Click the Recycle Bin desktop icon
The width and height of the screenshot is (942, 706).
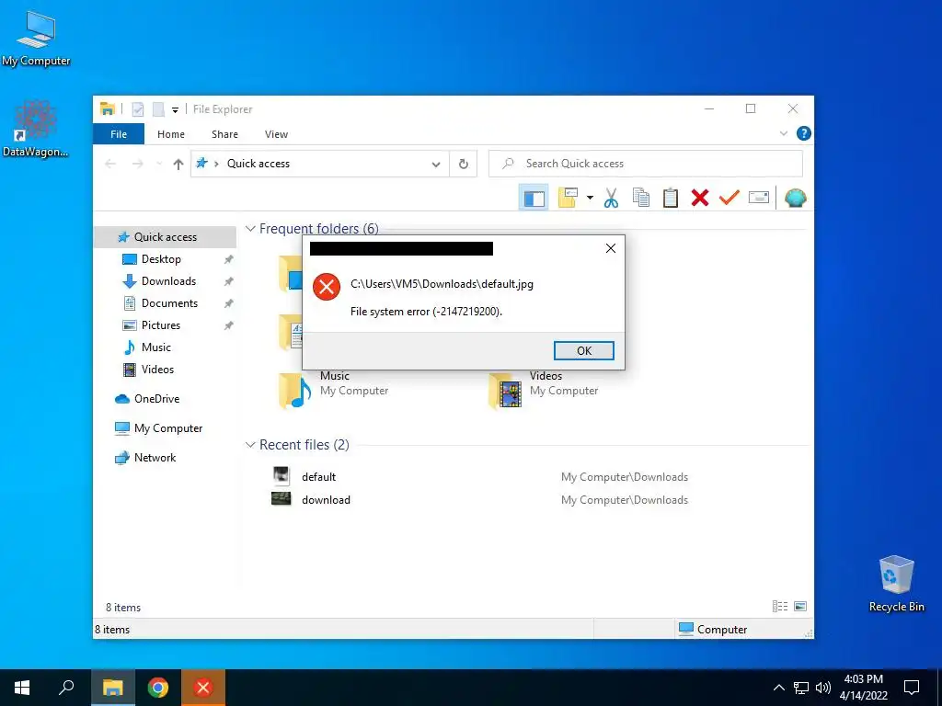896,584
